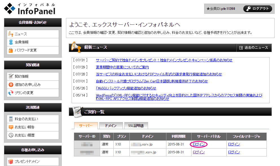Click the InfoPanel logo
Image resolution: width=280 pixels, height=166 pixels.
[x=30, y=9]
